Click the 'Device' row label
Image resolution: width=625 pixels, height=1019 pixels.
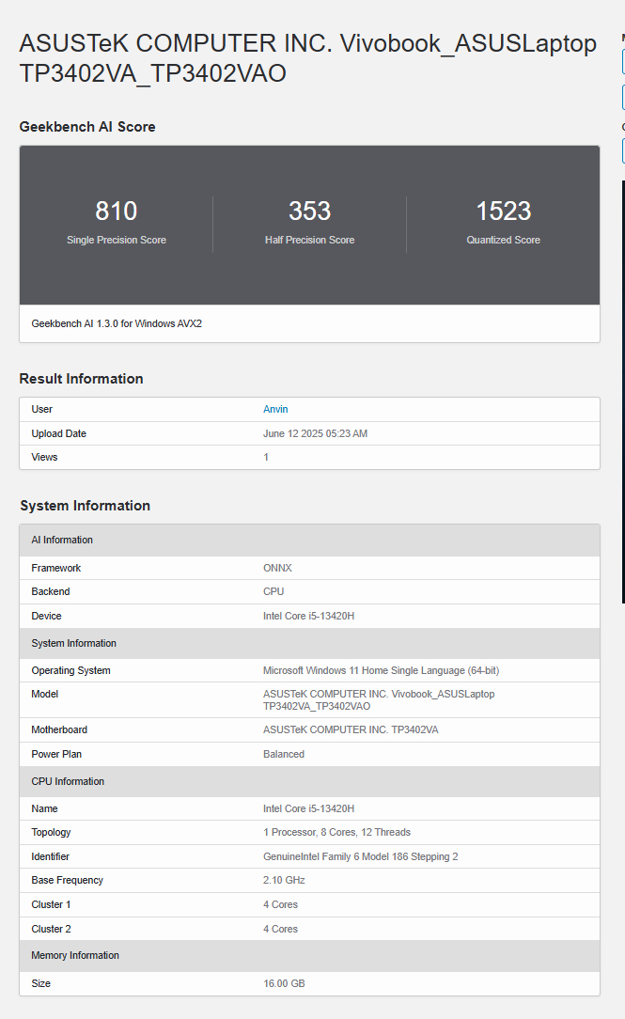pos(47,616)
